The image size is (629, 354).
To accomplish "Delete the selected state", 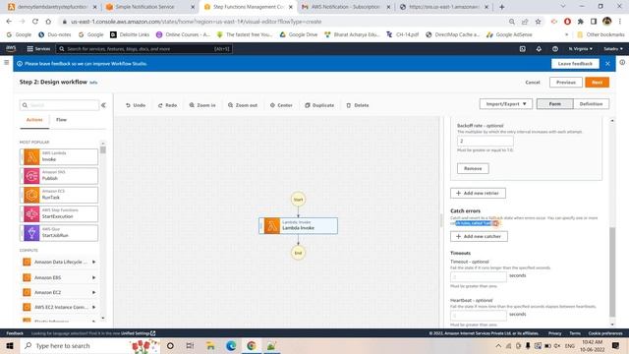I will 358,105.
